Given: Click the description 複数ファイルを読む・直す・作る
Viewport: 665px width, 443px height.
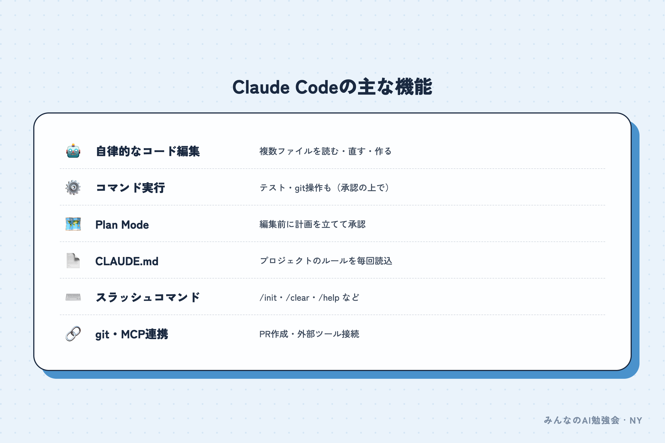Looking at the screenshot, I should [325, 151].
